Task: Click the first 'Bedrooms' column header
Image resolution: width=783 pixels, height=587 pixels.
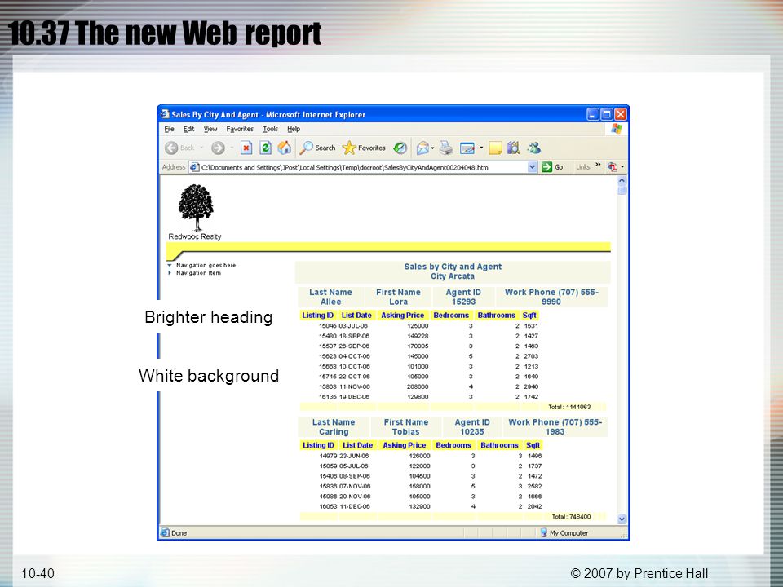Action: point(451,315)
